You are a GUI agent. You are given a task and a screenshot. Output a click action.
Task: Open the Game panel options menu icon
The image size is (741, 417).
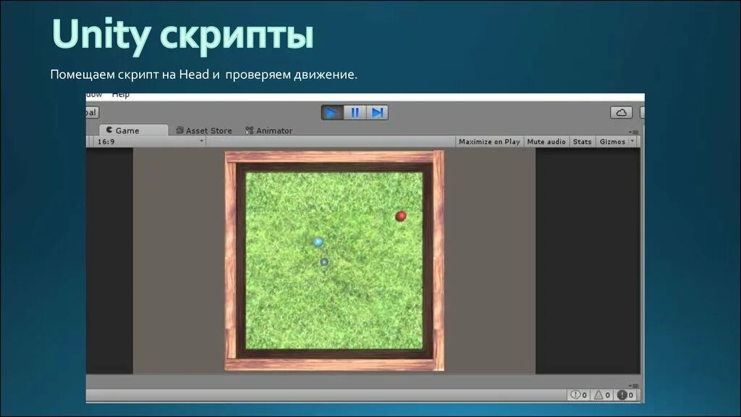(634, 132)
